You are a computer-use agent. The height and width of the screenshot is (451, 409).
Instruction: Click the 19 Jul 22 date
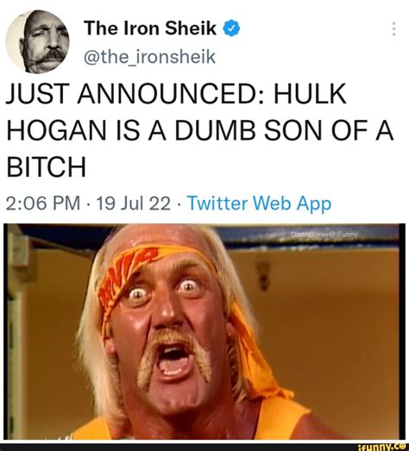pyautogui.click(x=133, y=204)
